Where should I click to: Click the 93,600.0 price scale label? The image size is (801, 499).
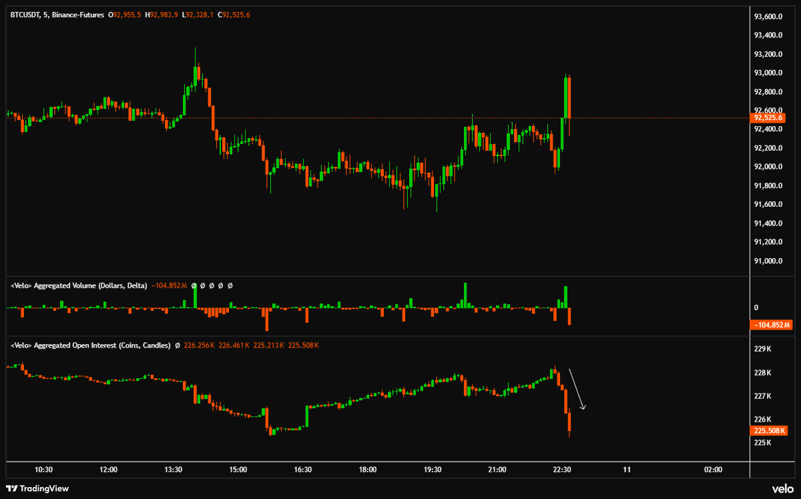[x=768, y=17]
